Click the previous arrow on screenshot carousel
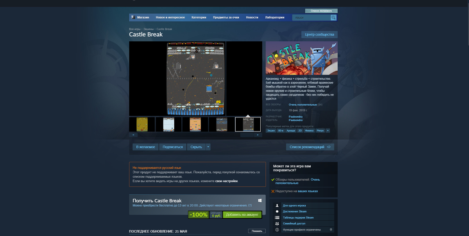 pos(133,134)
